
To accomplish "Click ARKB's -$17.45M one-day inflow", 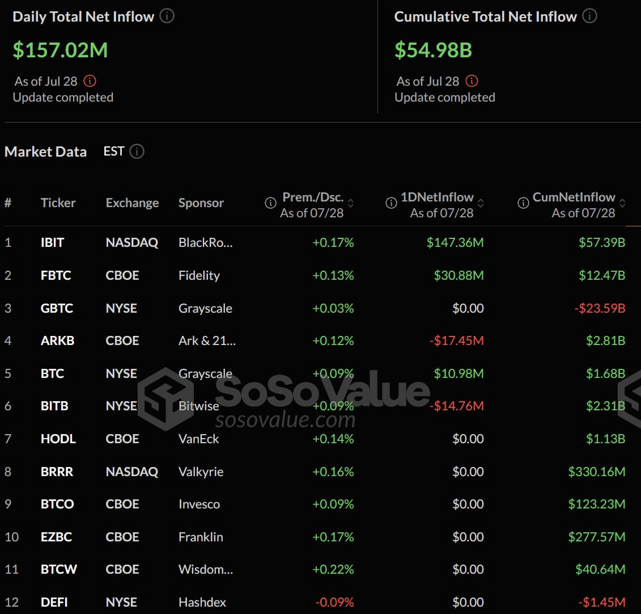I will pos(457,340).
